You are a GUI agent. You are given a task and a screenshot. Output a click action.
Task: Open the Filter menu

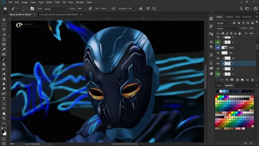57,2
